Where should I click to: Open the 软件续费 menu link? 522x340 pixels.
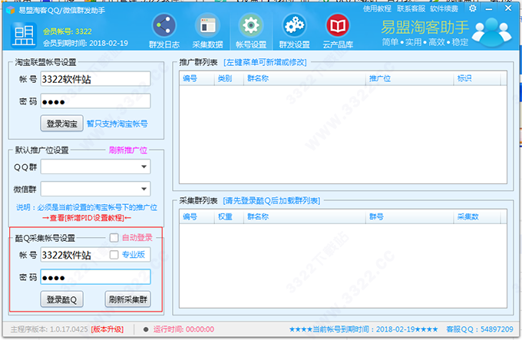point(444,8)
